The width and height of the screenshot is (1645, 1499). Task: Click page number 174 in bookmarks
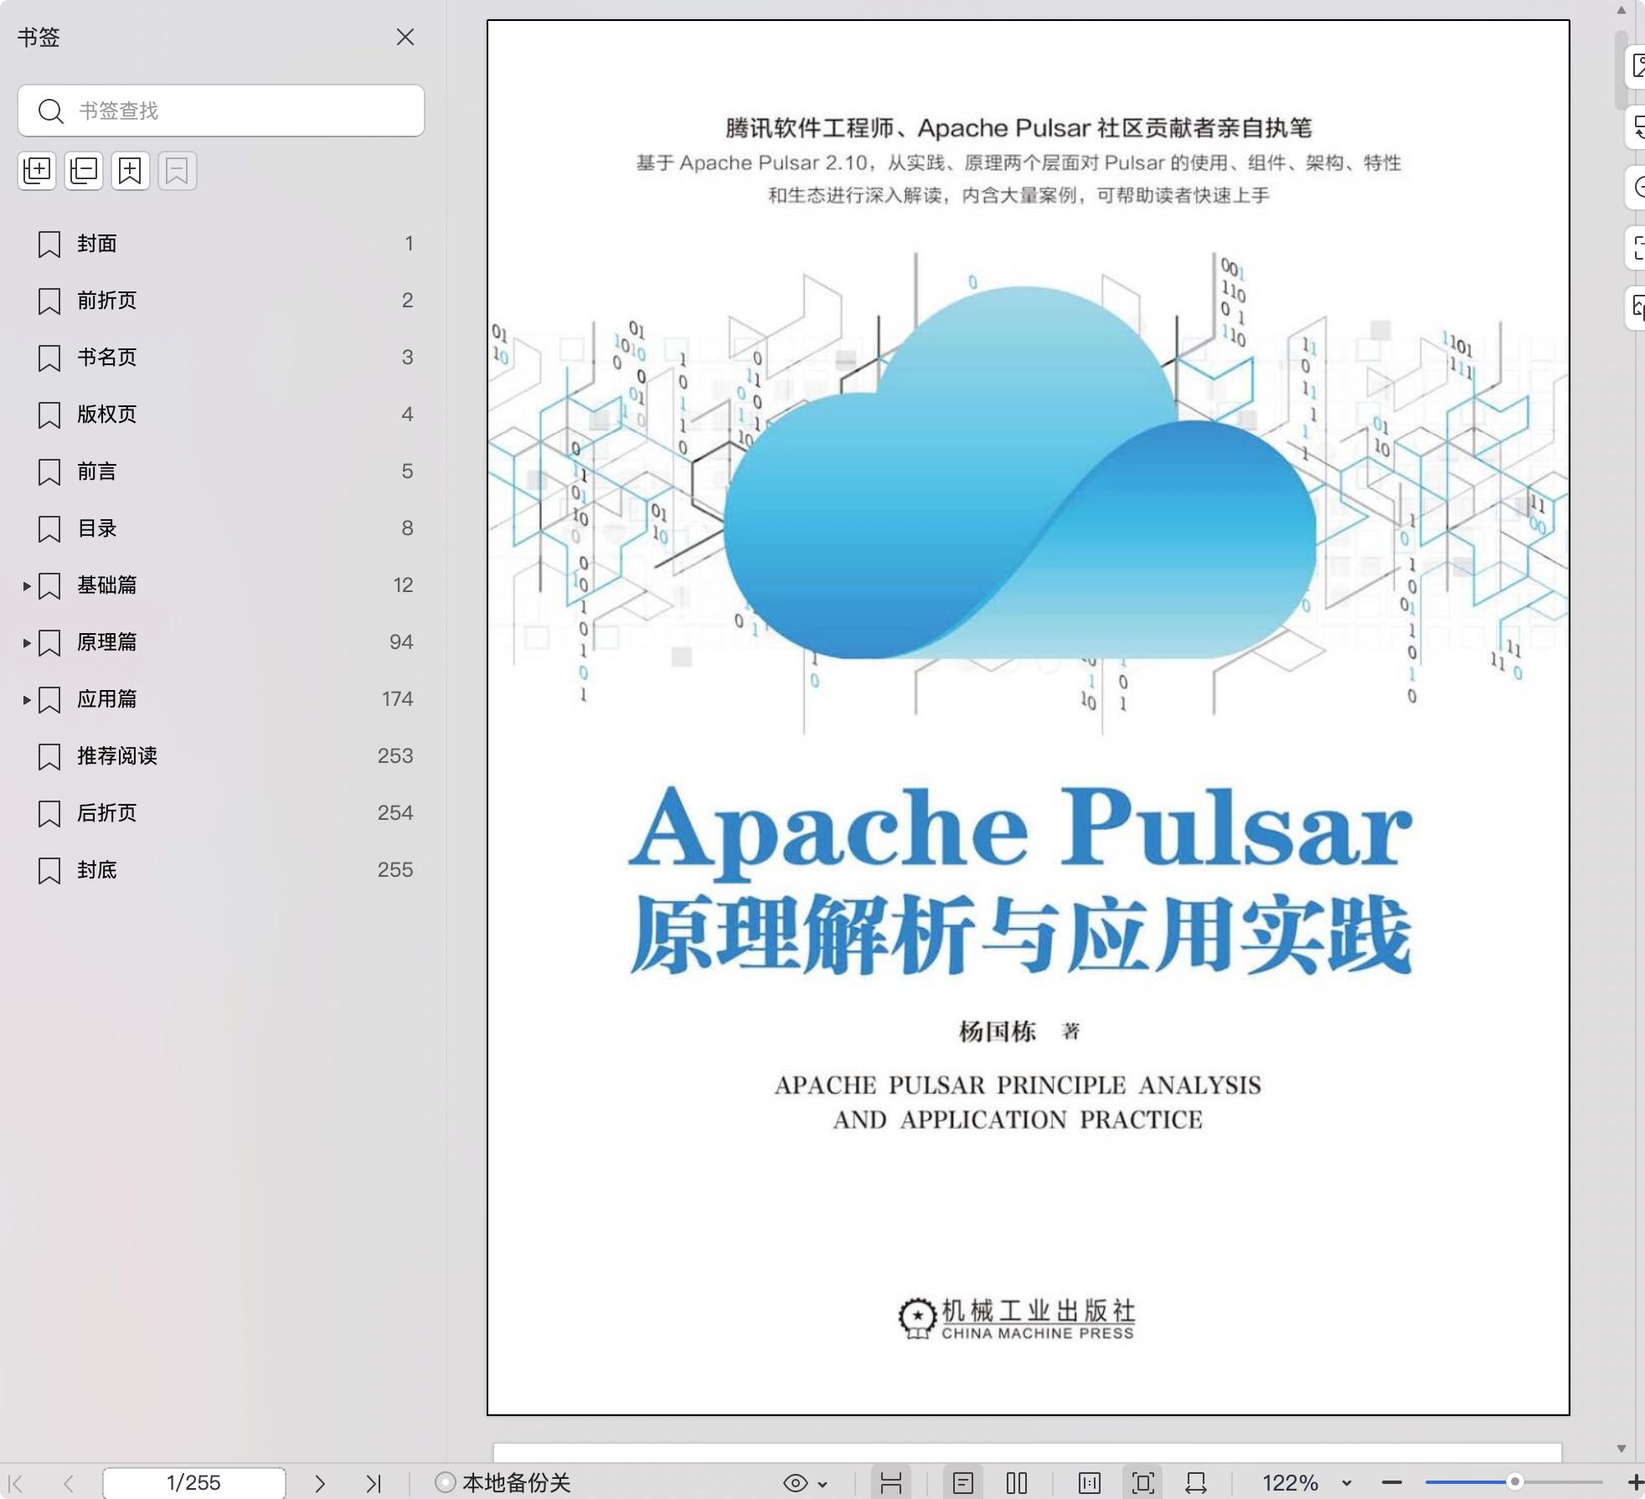tap(398, 699)
